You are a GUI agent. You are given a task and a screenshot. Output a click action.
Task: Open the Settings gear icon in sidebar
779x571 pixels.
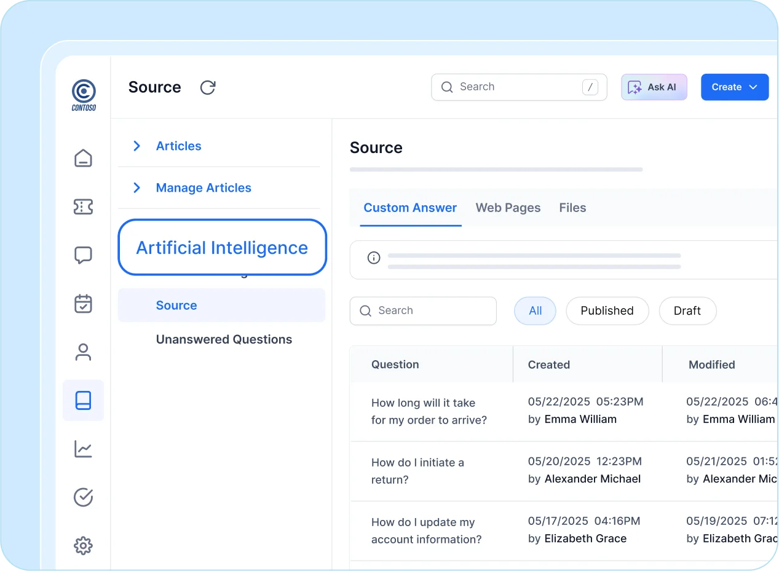click(83, 545)
